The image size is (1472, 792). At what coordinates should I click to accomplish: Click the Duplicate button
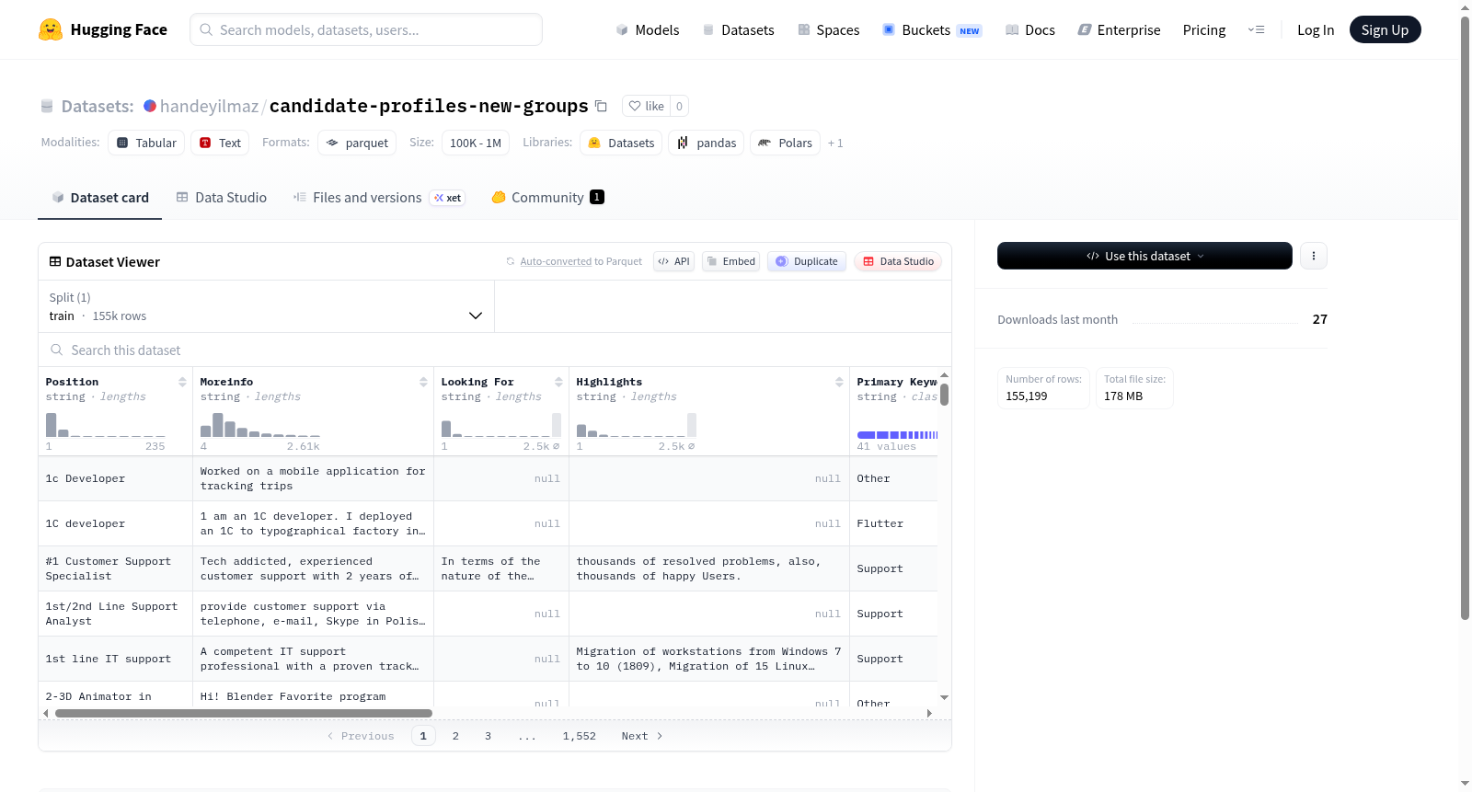click(x=806, y=261)
